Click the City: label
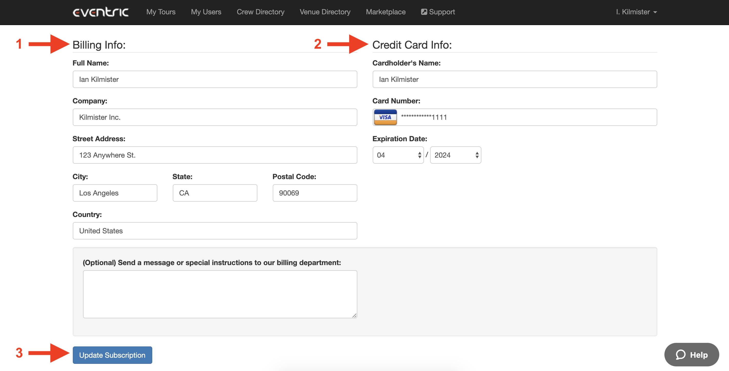The image size is (729, 371). click(80, 177)
